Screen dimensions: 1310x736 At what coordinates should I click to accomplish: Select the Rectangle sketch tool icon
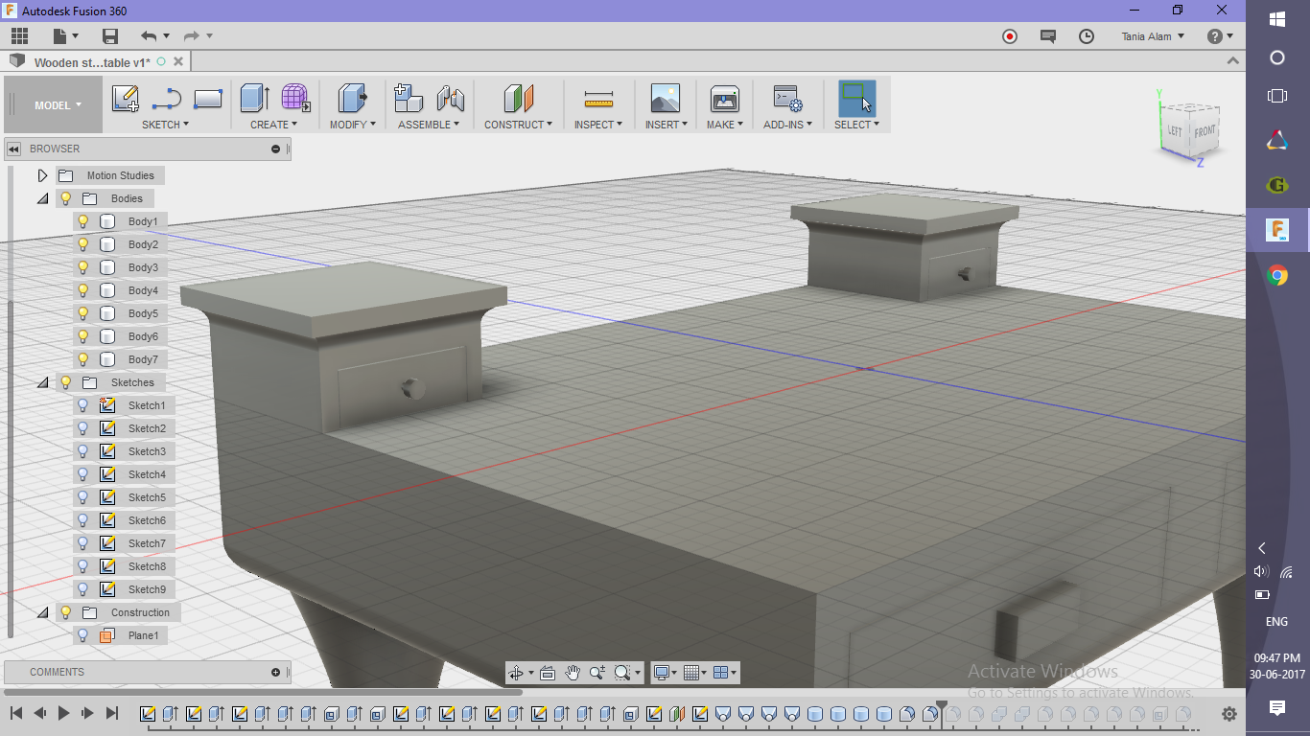pos(208,99)
